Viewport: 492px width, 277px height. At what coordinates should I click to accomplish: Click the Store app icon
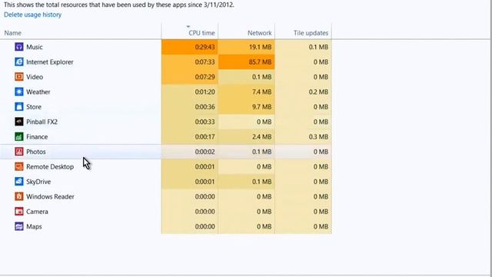coord(19,107)
